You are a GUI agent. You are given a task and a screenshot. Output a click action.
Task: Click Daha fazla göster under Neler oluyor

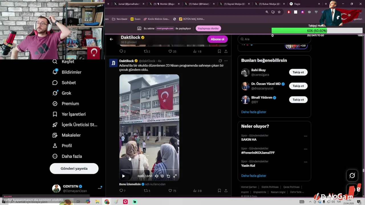pos(254,176)
